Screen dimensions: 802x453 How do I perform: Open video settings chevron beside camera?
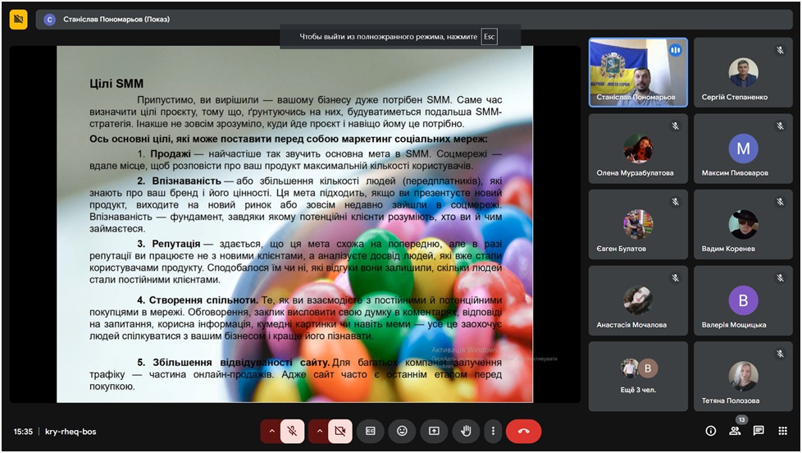tap(320, 431)
